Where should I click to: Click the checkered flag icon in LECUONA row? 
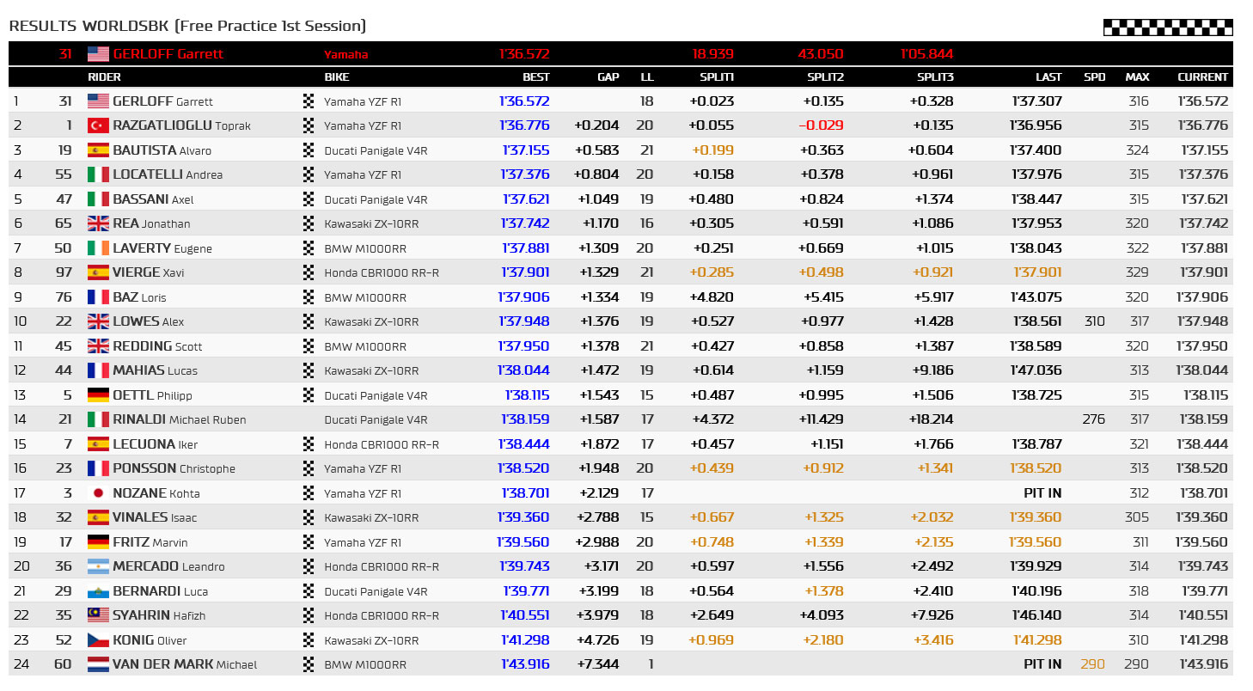coord(309,444)
